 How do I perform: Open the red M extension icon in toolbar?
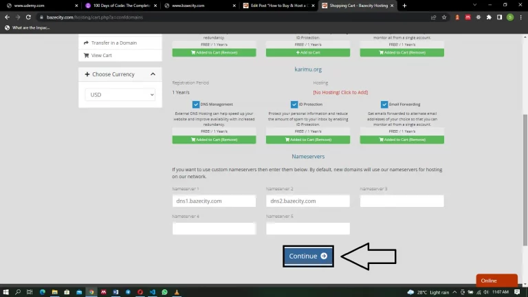point(467,17)
